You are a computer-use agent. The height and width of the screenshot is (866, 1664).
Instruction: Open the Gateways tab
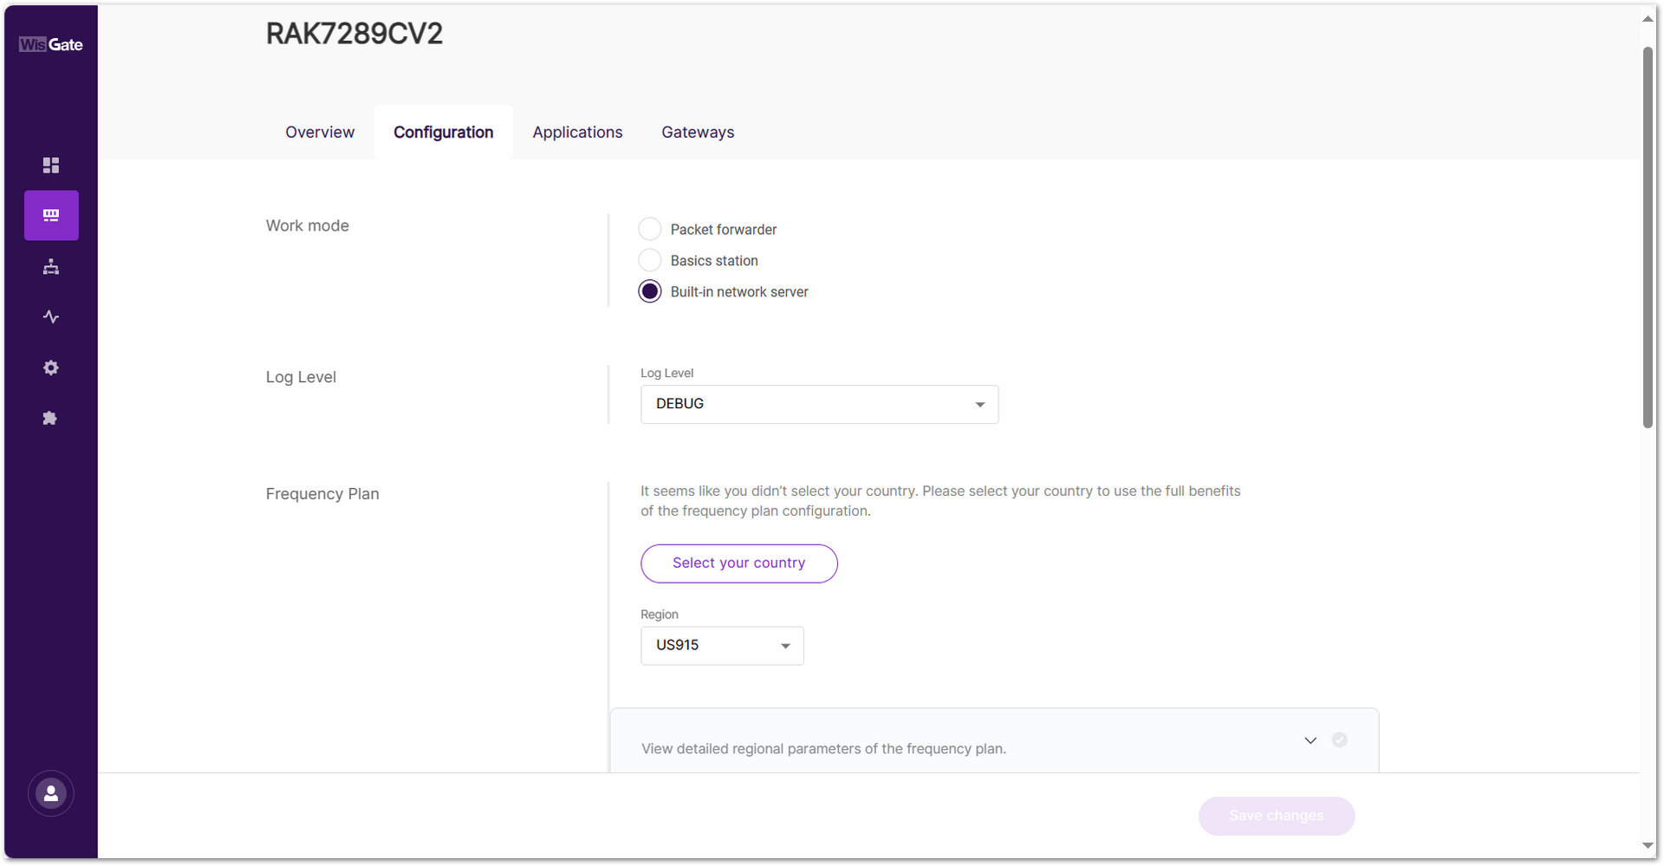click(698, 132)
